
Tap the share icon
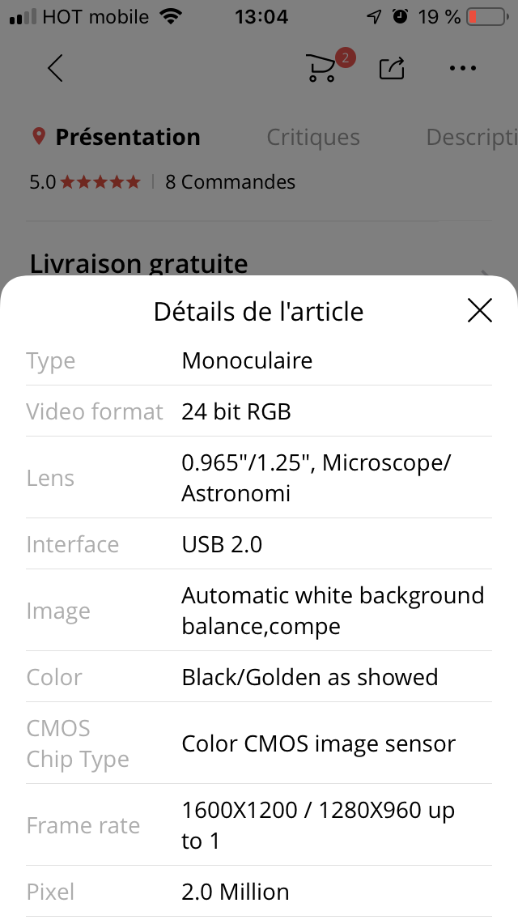[x=392, y=68]
